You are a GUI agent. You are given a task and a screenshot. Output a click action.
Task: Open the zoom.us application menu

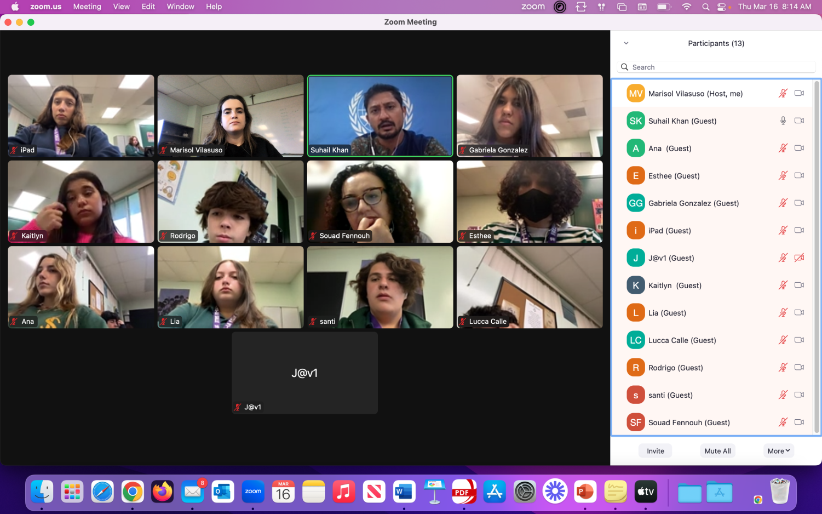[x=46, y=7]
